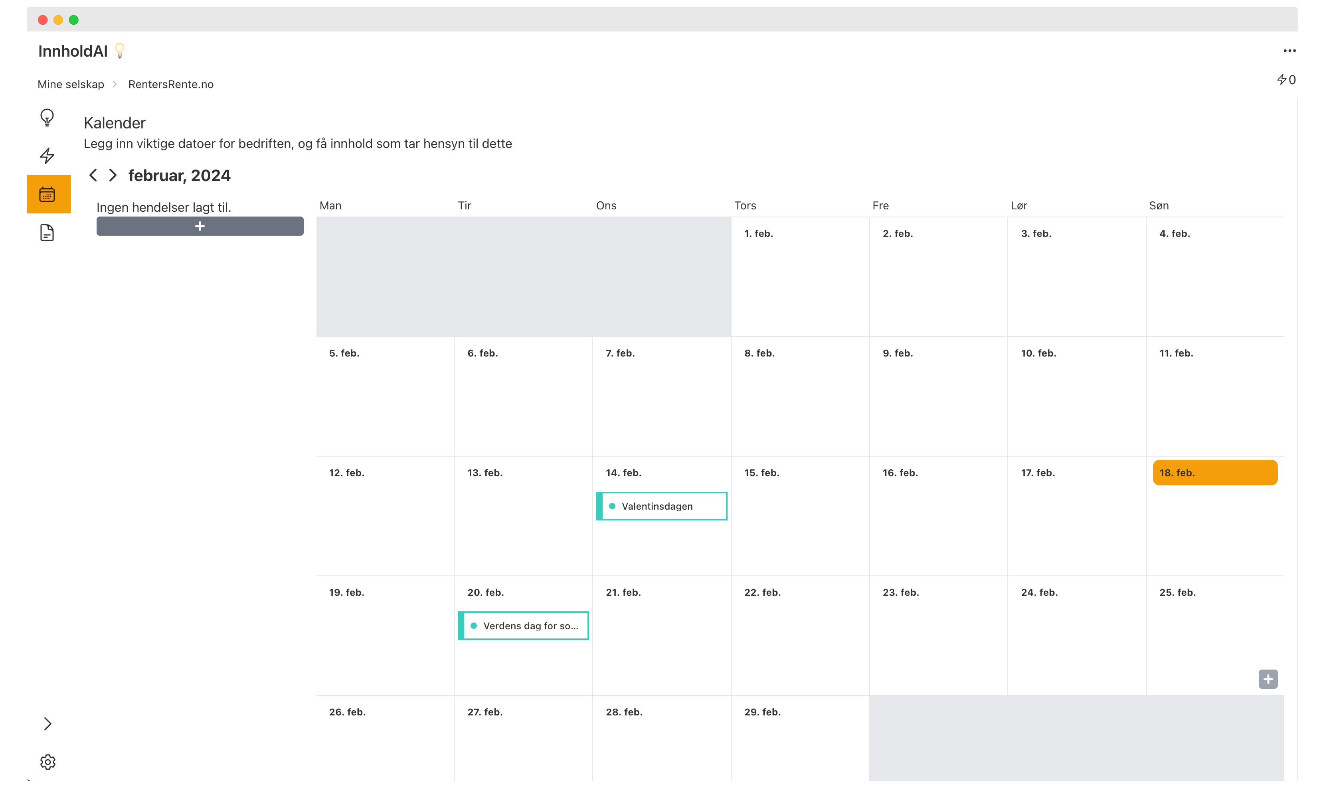The width and height of the screenshot is (1325, 788).
Task: Select the calendar sidebar icon
Action: [47, 194]
